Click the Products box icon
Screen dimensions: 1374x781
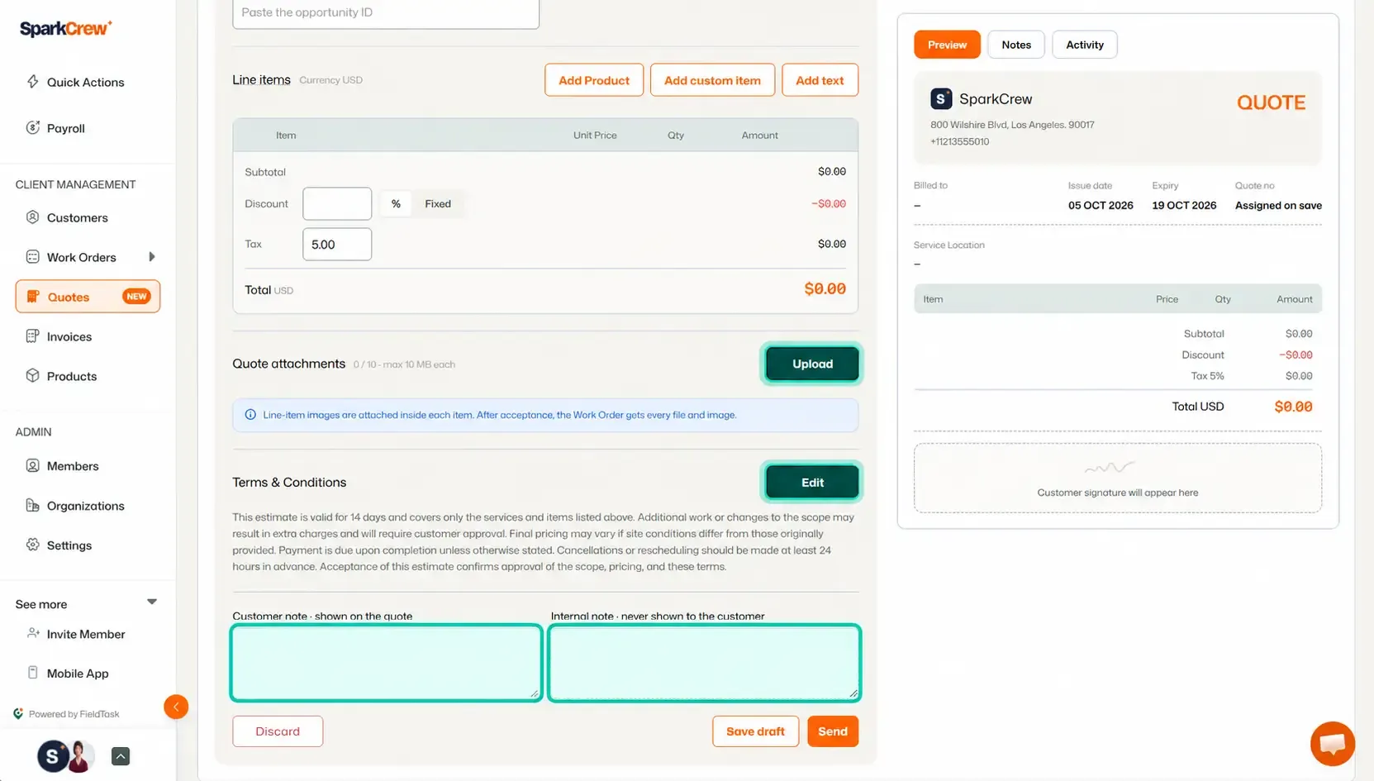(33, 375)
